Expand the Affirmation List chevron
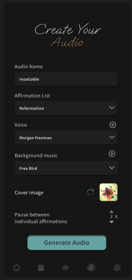Image resolution: width=132 pixels, height=280 pixels. (112, 108)
